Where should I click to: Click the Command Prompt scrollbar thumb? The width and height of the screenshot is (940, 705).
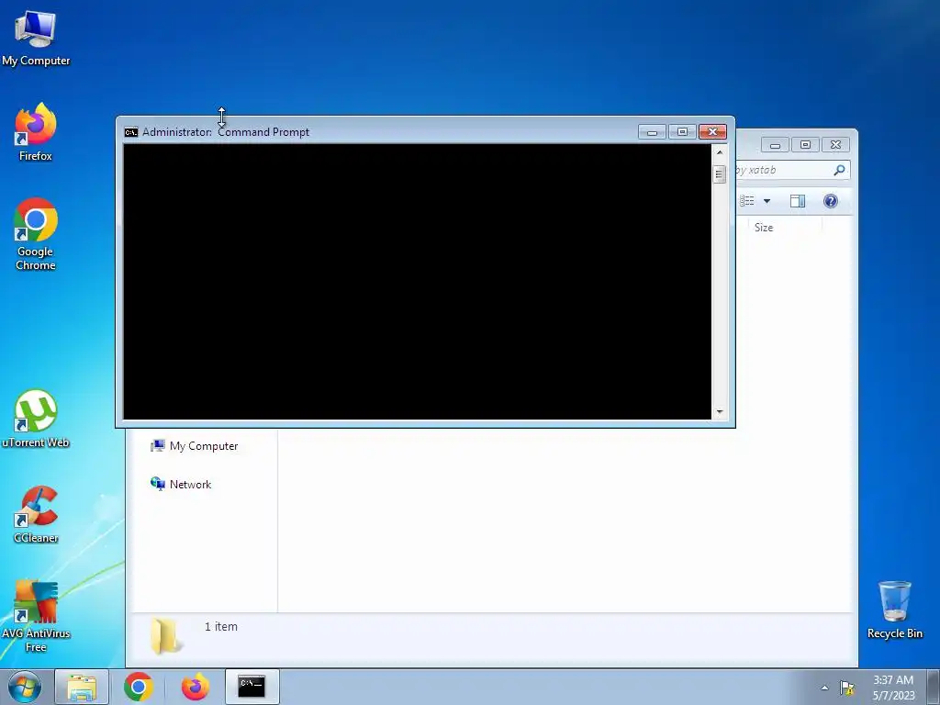point(720,173)
